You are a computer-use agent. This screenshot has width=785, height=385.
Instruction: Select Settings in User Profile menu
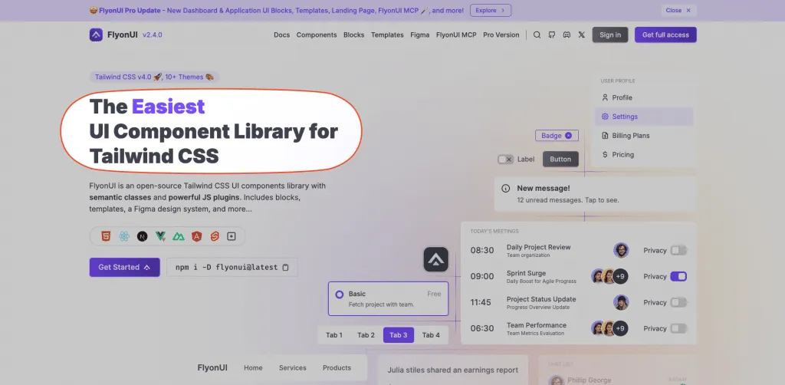[x=644, y=117]
